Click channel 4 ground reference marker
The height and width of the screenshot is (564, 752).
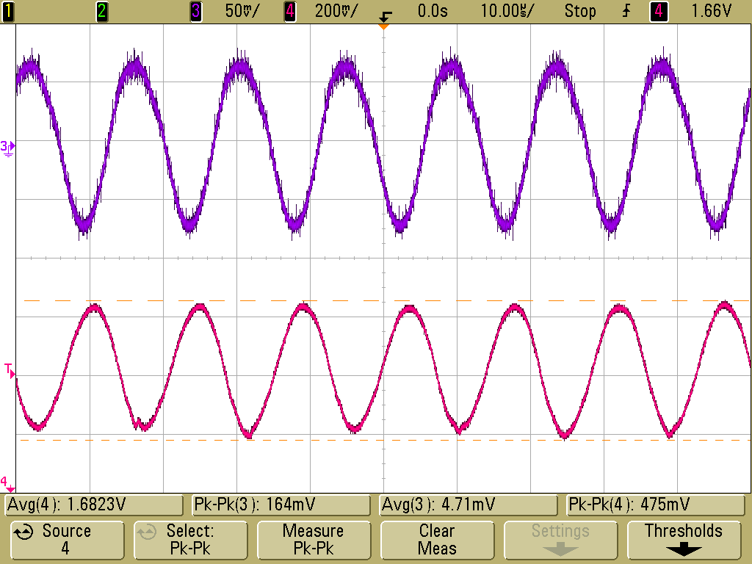pos(7,483)
